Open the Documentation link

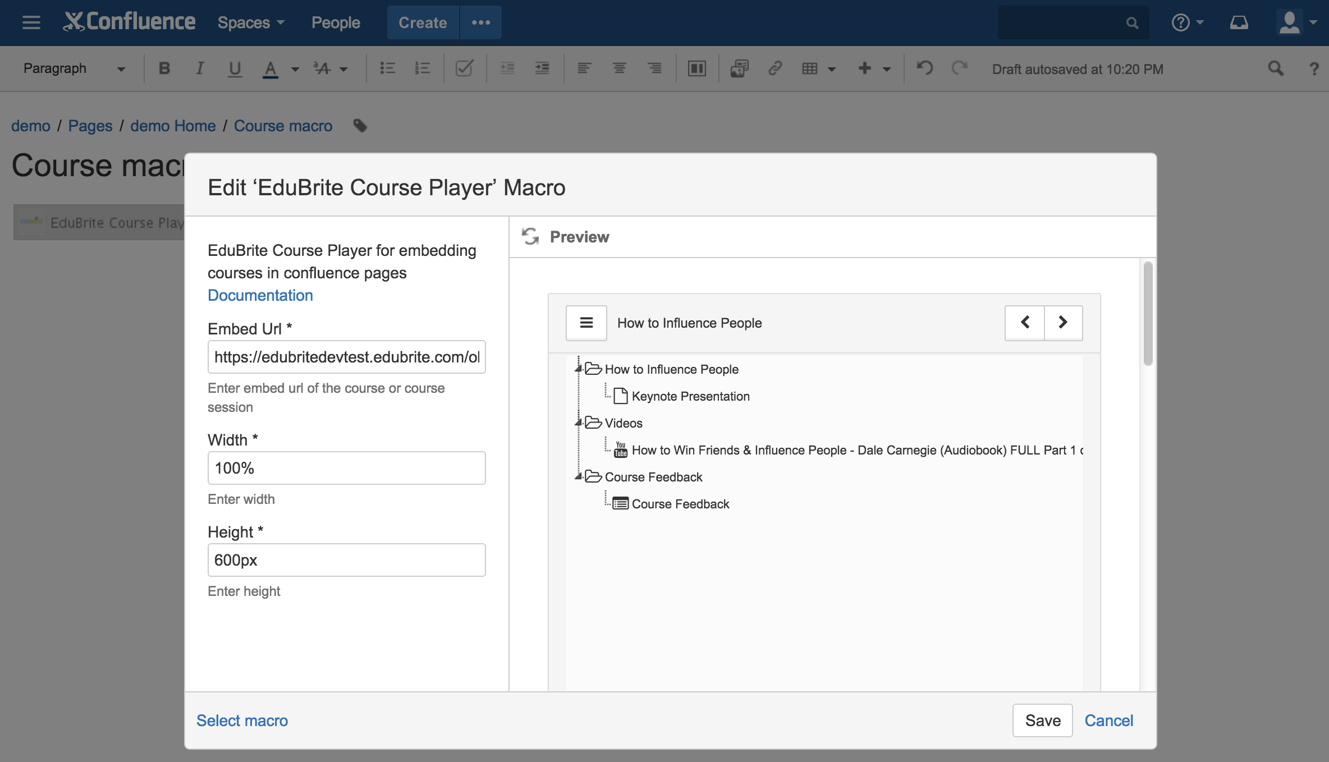point(260,295)
